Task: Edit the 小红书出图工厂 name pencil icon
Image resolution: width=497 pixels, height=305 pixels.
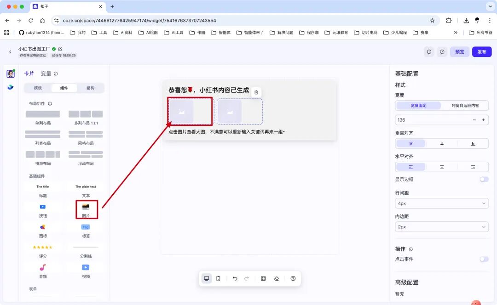Action: coord(60,49)
